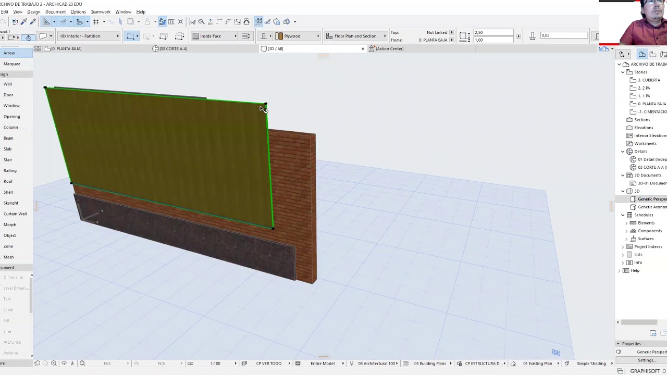
Task: Select the Door tool
Action: [8, 95]
